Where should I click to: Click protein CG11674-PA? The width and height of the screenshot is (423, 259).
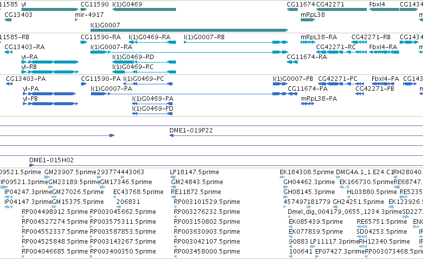pyautogui.click(x=308, y=89)
